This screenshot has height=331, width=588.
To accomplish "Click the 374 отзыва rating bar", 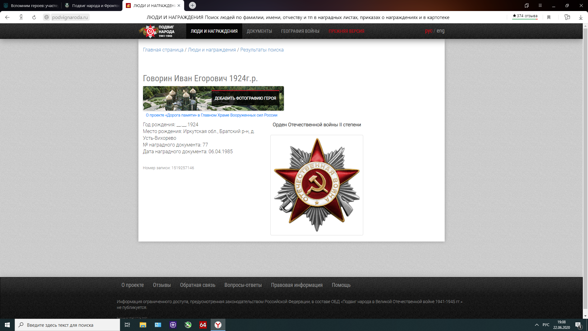I will coord(525,16).
